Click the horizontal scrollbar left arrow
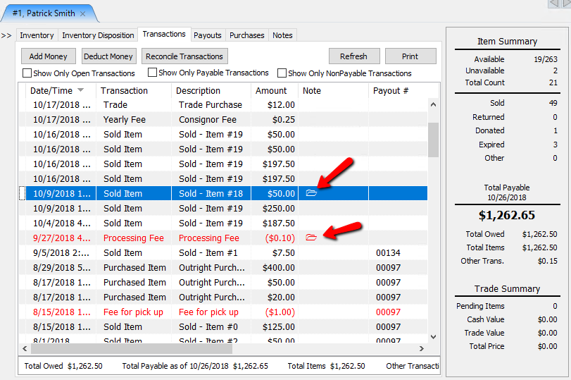Image resolution: width=571 pixels, height=380 pixels. coord(25,349)
